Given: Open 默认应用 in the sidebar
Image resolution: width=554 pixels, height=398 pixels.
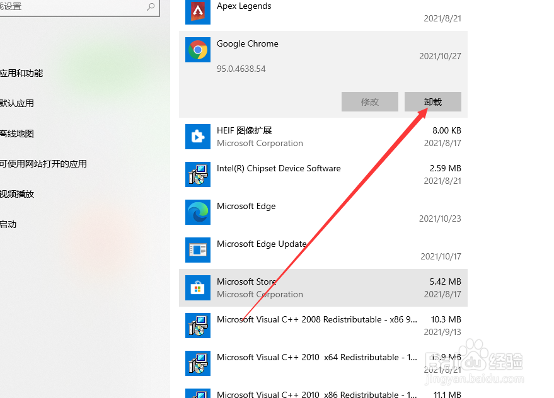Looking at the screenshot, I should pyautogui.click(x=17, y=103).
